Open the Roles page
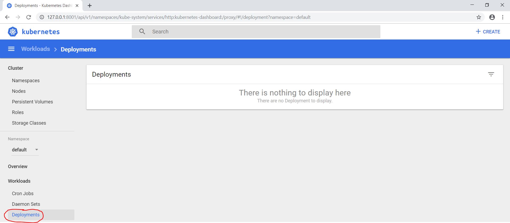 (18, 112)
